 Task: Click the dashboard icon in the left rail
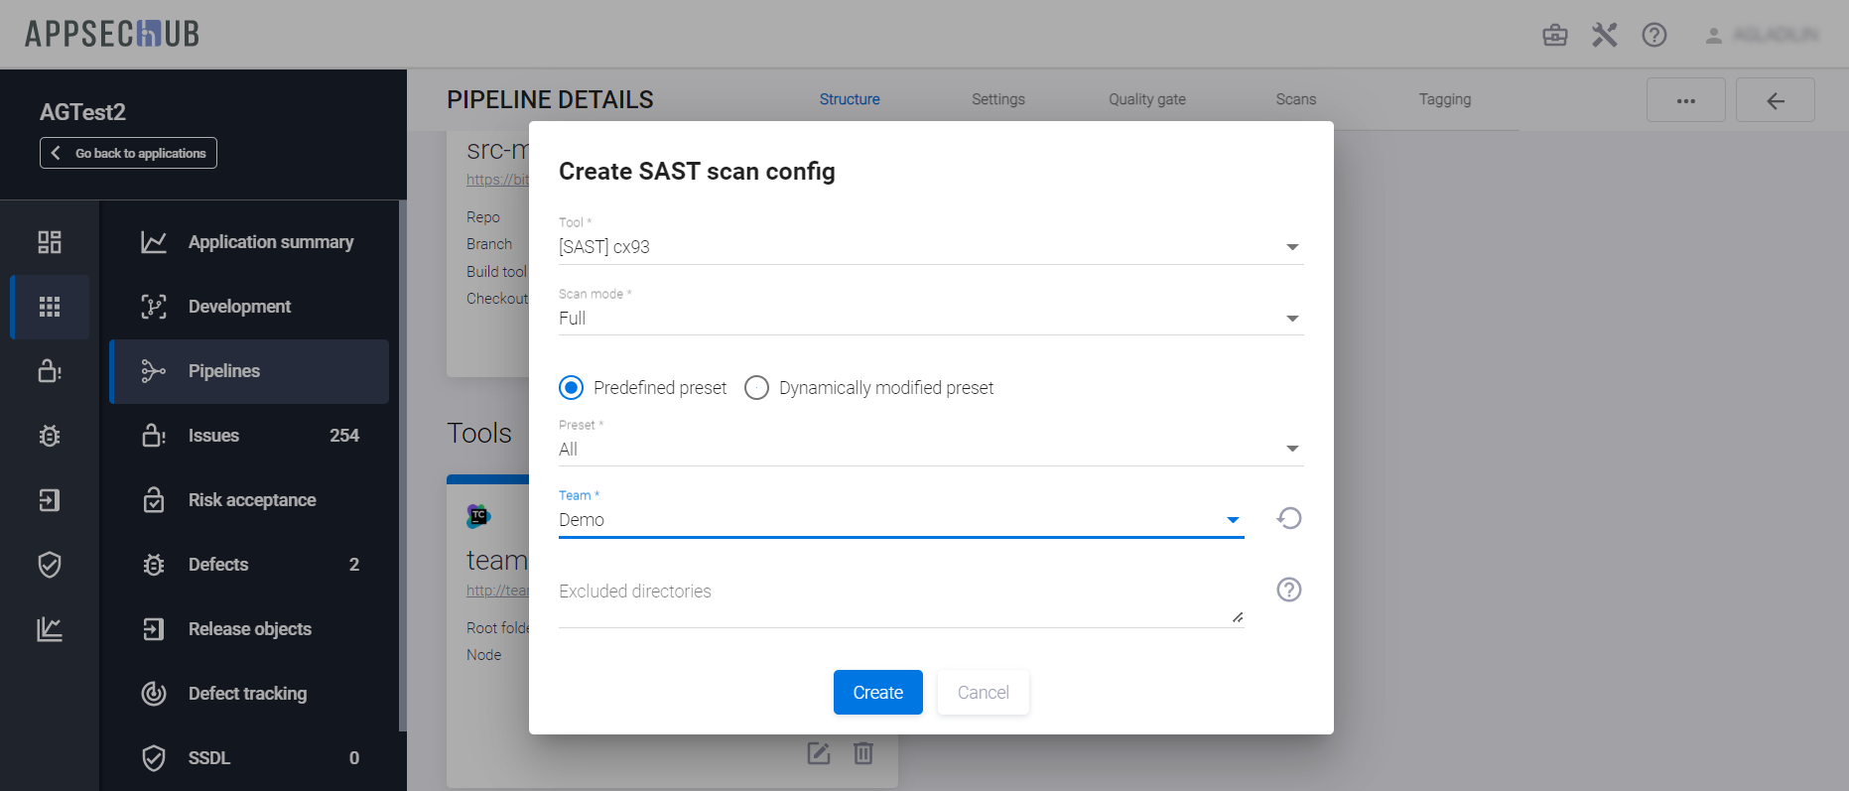click(50, 242)
